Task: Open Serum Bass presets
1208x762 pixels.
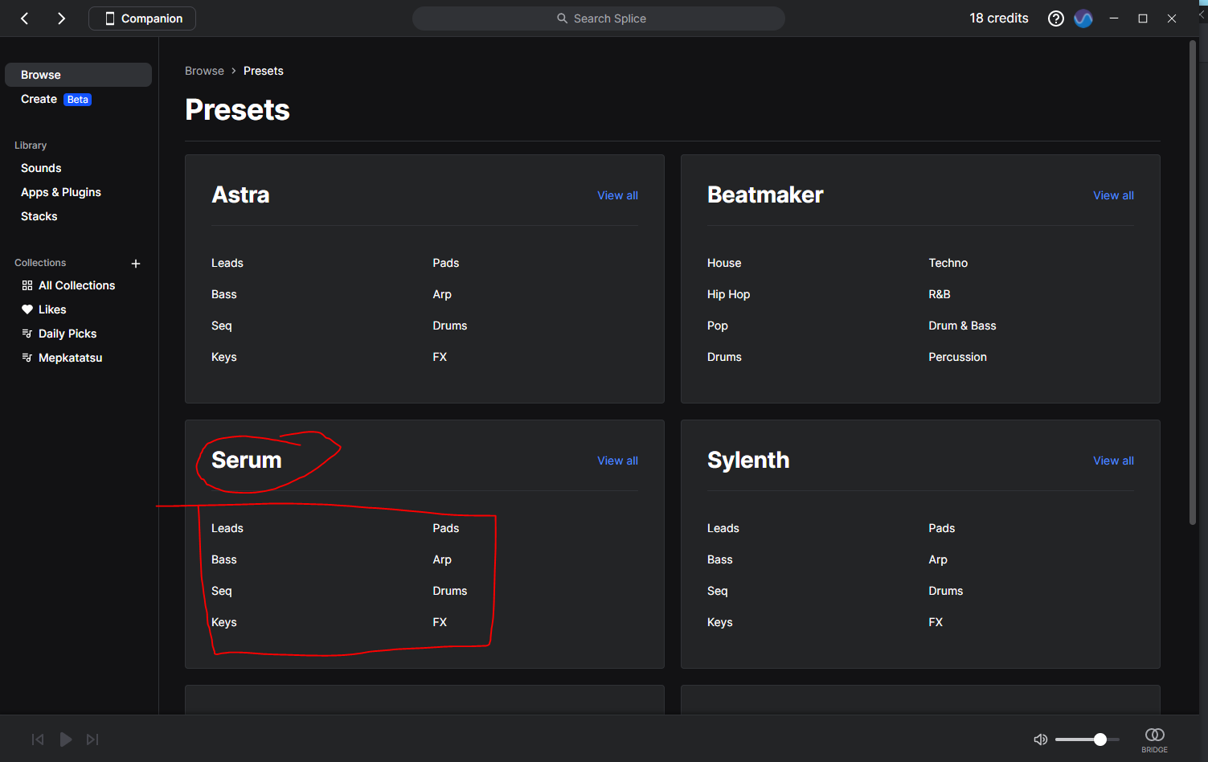Action: coord(224,559)
